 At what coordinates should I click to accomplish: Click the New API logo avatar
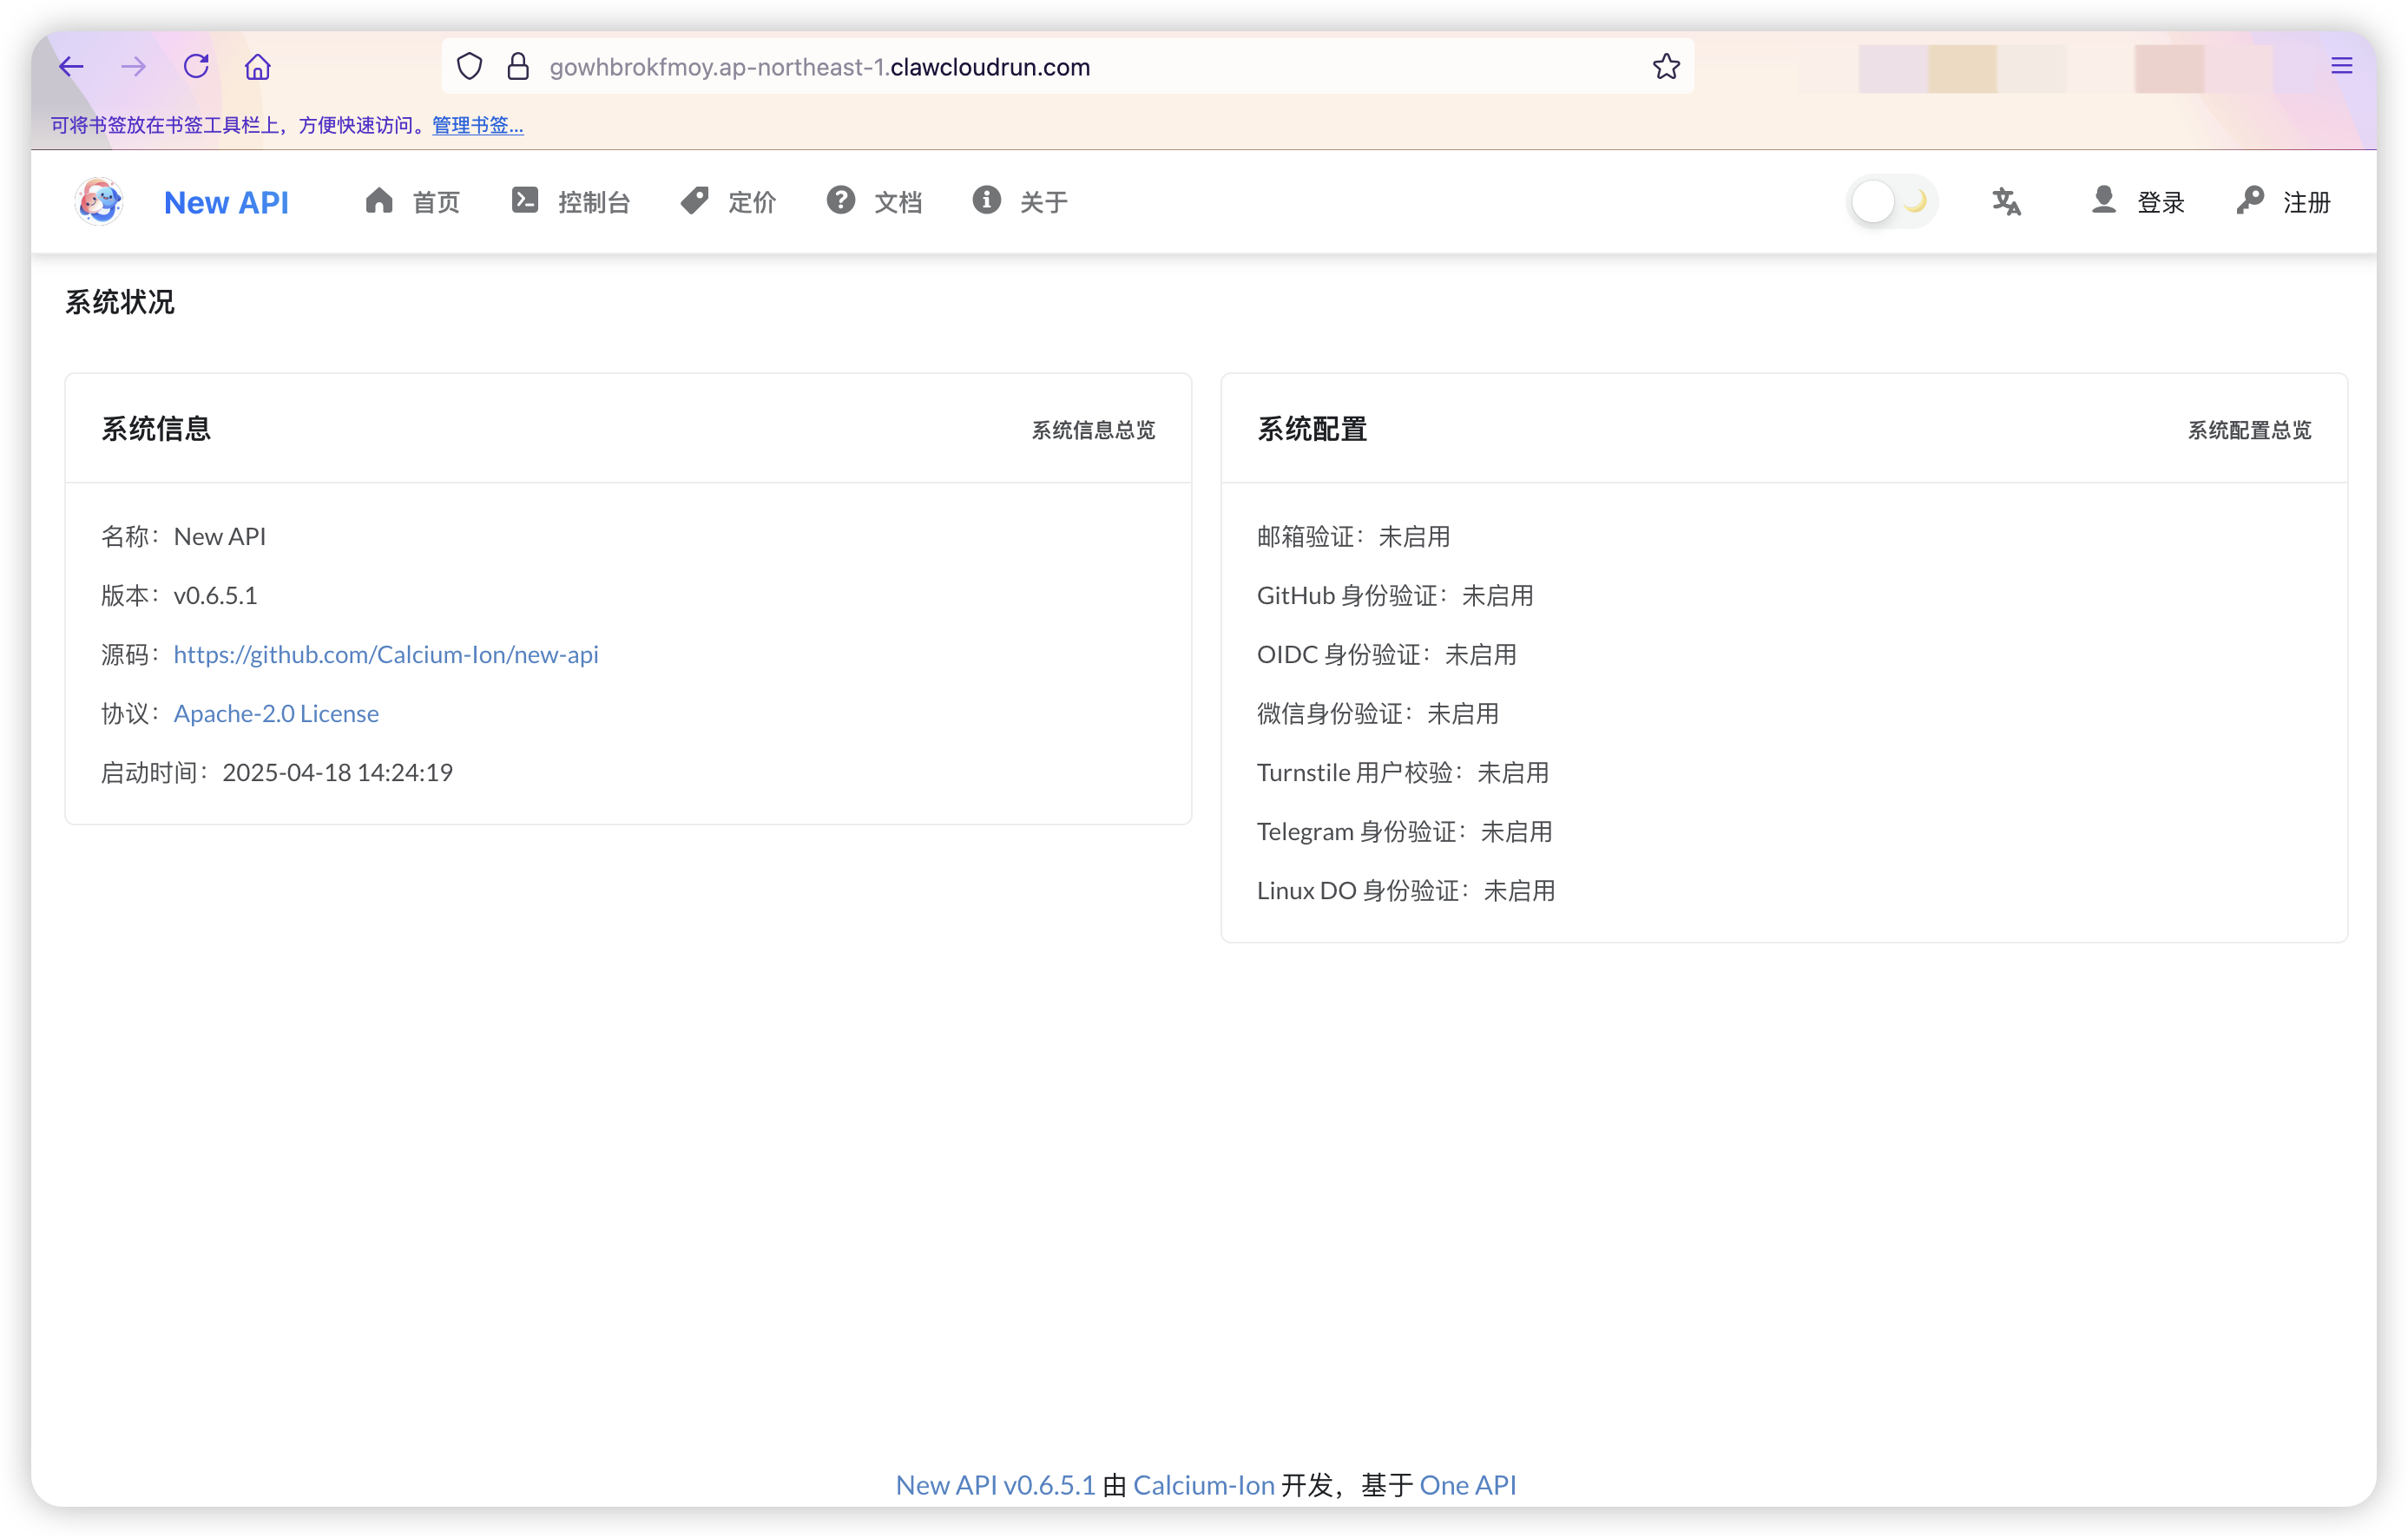(x=99, y=202)
